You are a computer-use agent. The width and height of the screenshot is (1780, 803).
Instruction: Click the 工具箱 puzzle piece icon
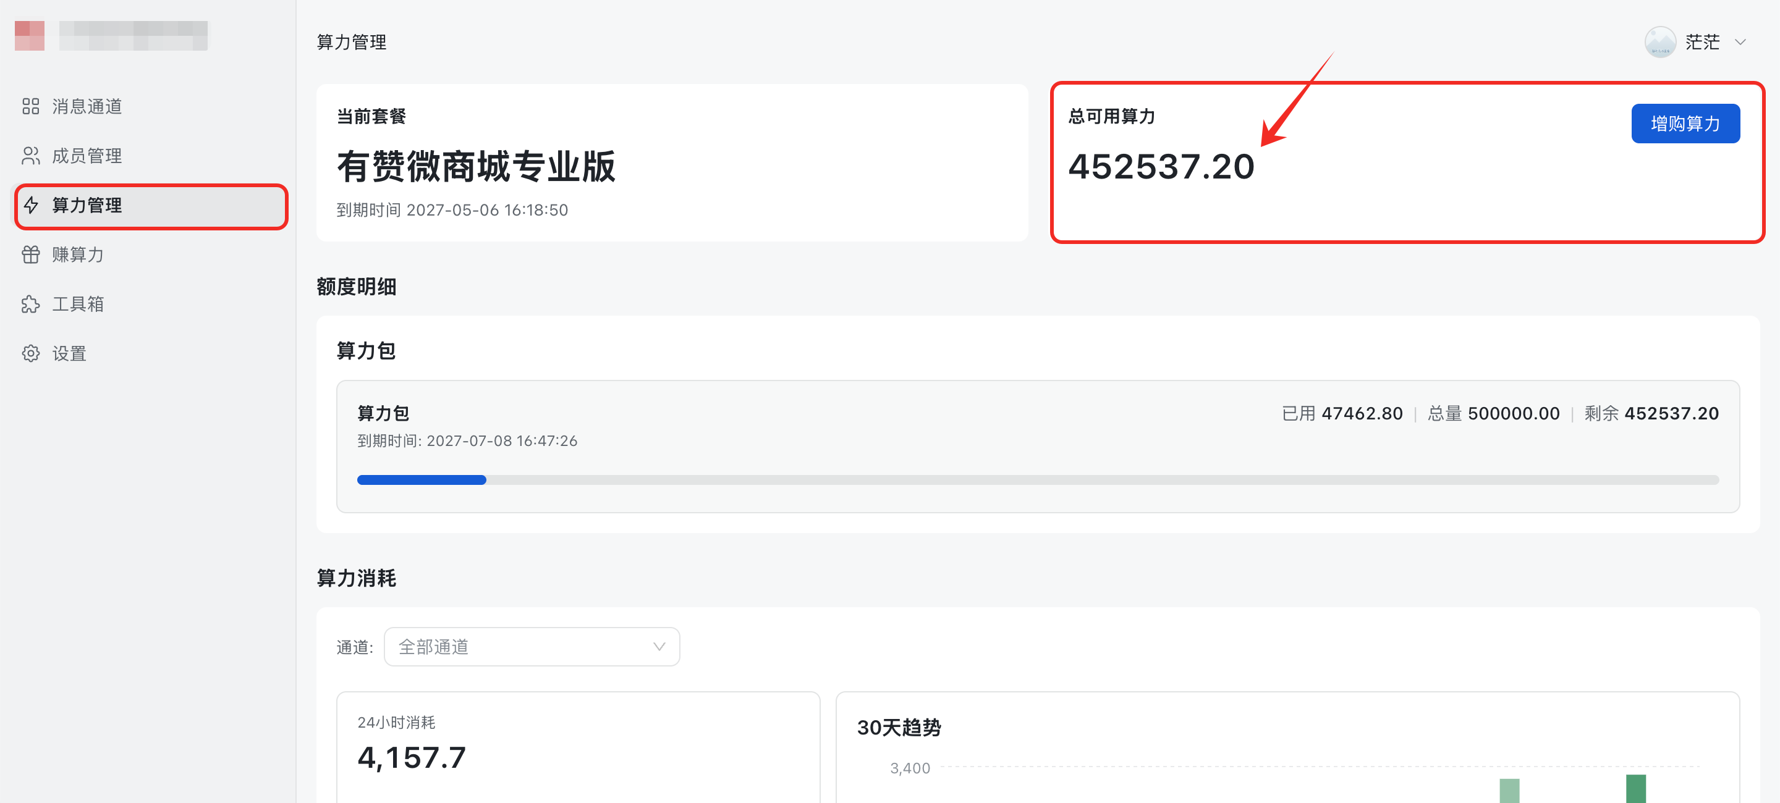pyautogui.click(x=30, y=305)
